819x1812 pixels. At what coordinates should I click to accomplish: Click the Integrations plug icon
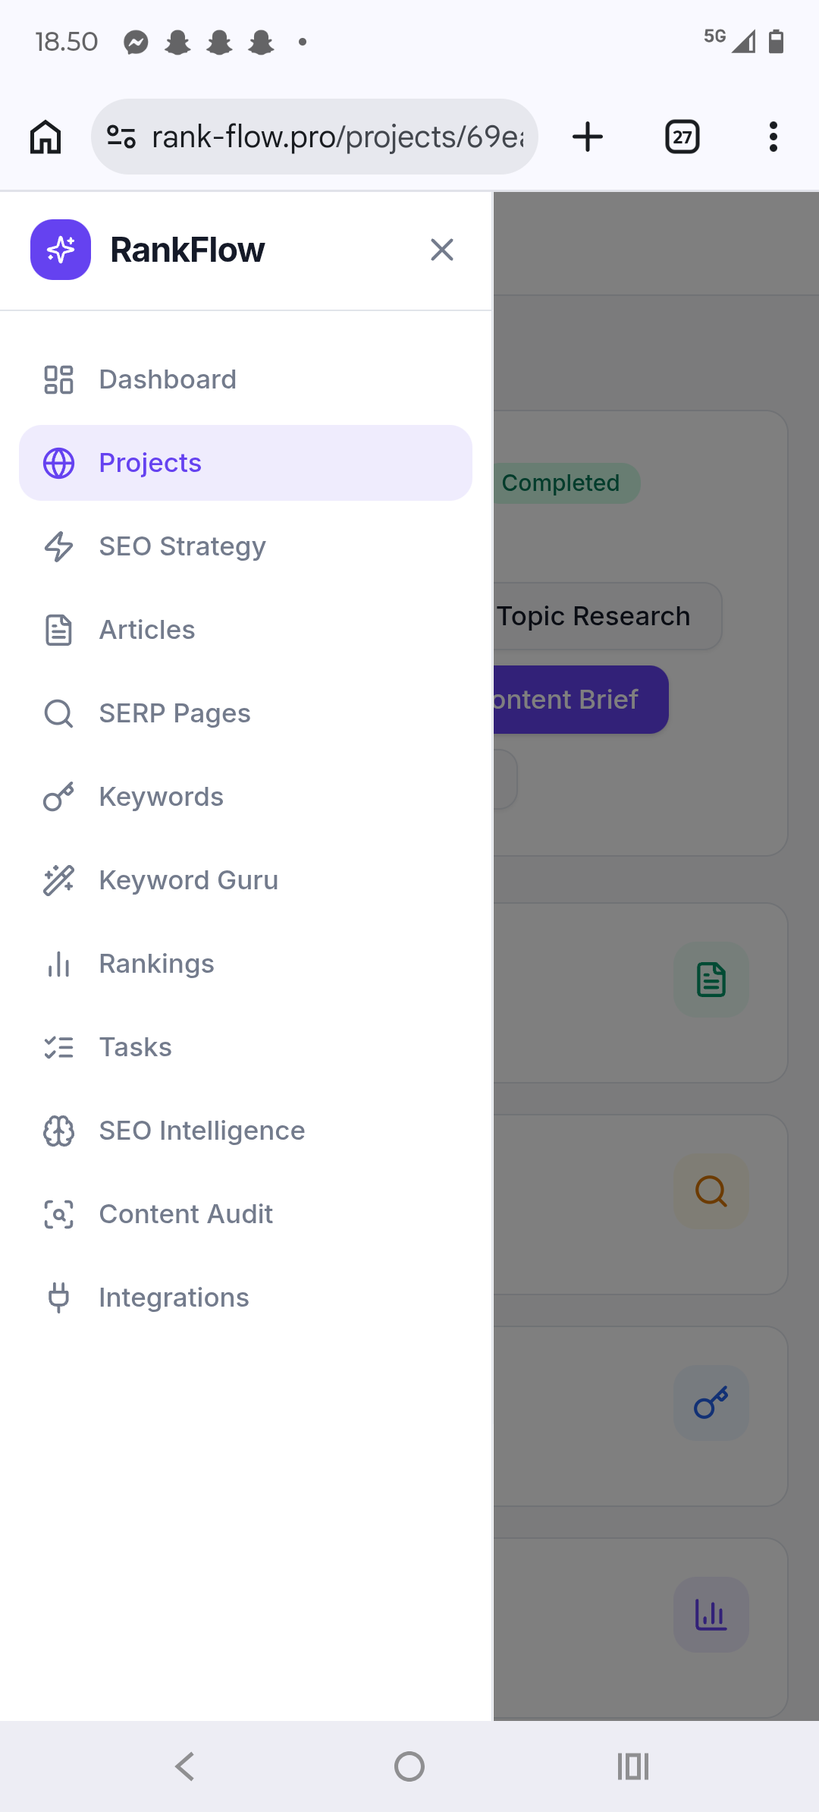tap(58, 1298)
